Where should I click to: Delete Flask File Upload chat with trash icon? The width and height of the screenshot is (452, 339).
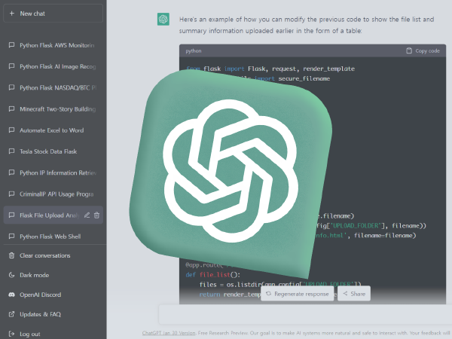(x=97, y=215)
